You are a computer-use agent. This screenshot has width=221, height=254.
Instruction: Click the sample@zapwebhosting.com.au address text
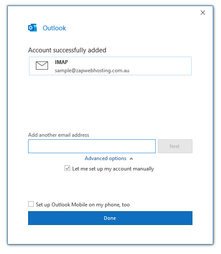pyautogui.click(x=92, y=71)
